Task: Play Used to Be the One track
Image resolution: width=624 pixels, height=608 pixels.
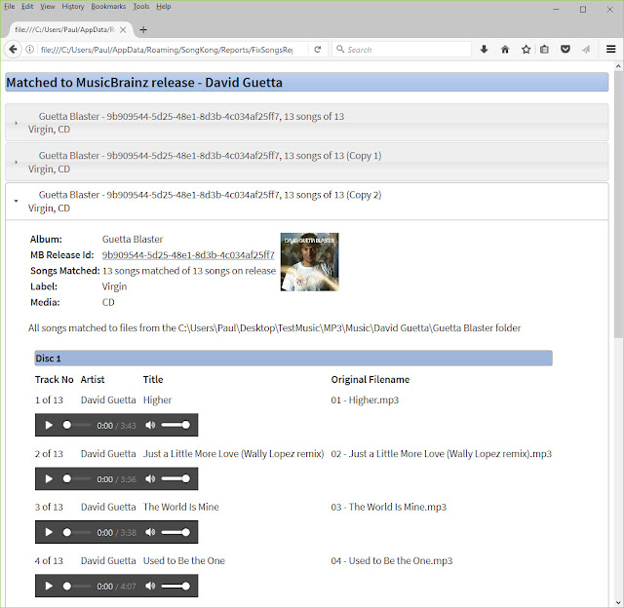Action: click(49, 586)
